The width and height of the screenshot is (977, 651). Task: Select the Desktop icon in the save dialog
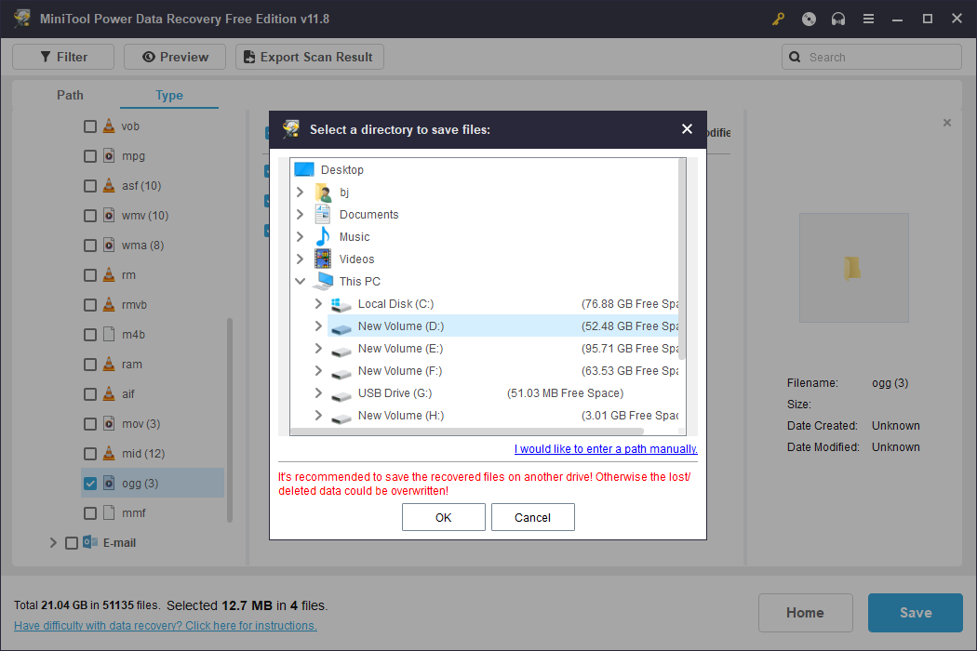pyautogui.click(x=304, y=169)
